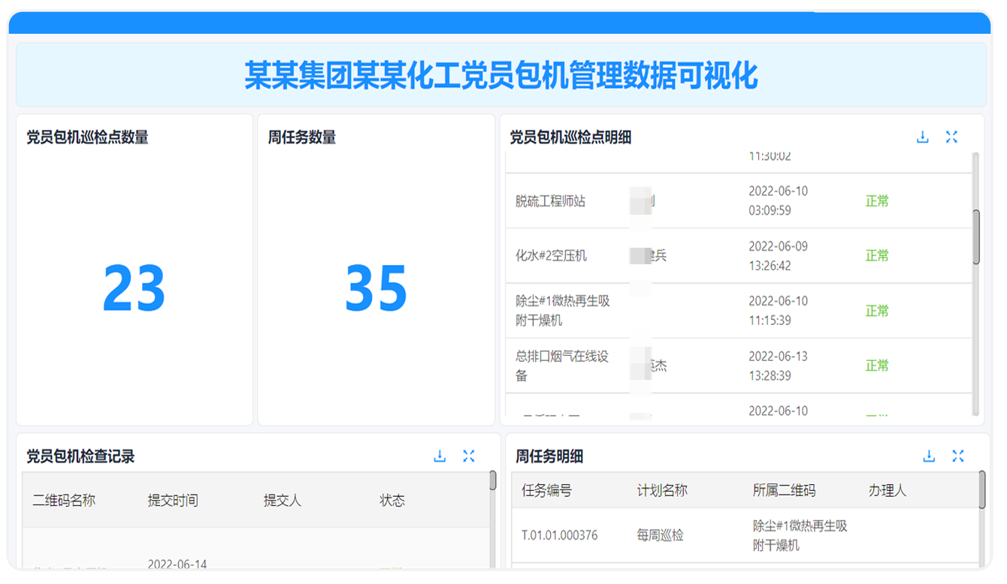Open task T.01.01.000376 in 周任务明细
Viewport: 1007px width, 584px height.
[x=560, y=536]
